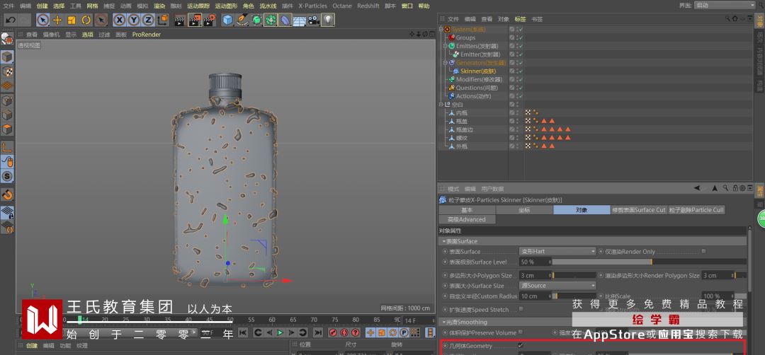
Task: Toggle the X axis lock
Action: click(119, 20)
